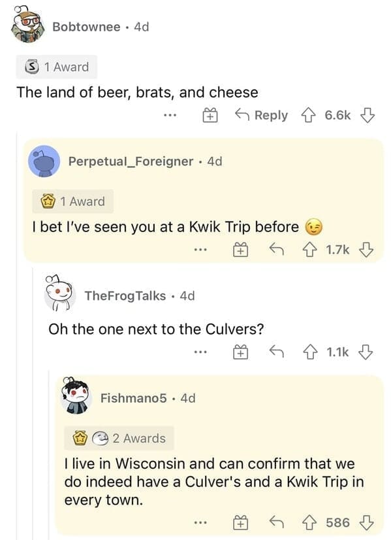Upvote Perpetual_Foreigner's Kwik Trip comment
391x540 pixels.
pyautogui.click(x=309, y=250)
